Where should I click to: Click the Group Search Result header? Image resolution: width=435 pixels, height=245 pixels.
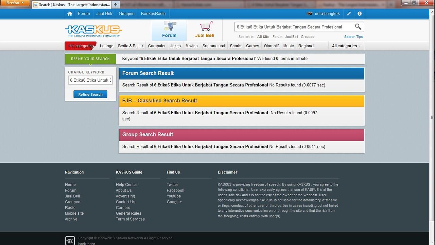242,134
